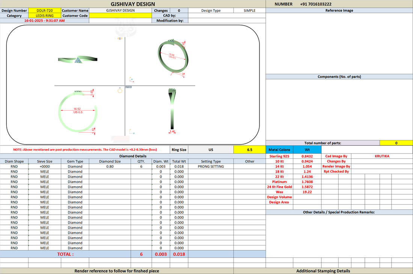Click the blue 'Metal Colore' header cell
This screenshot has height=274, width=413.
(279, 149)
